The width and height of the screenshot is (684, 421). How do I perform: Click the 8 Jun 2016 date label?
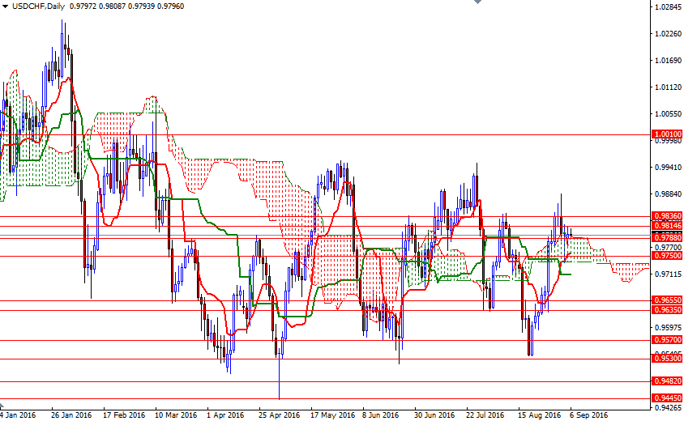[380, 415]
